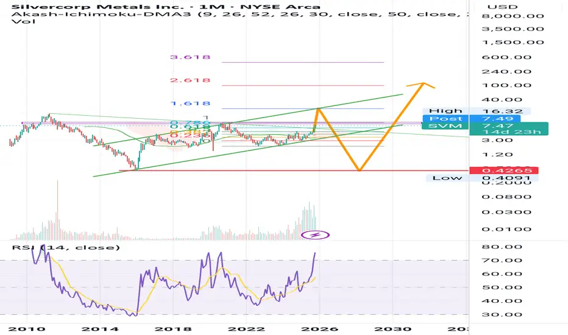Click the 3,500.00 price axis value

tap(513, 29)
